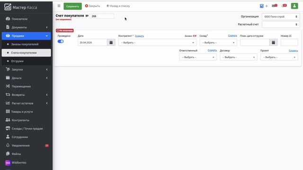
Task: Open the Проект select dropdown
Action: (x=279, y=57)
